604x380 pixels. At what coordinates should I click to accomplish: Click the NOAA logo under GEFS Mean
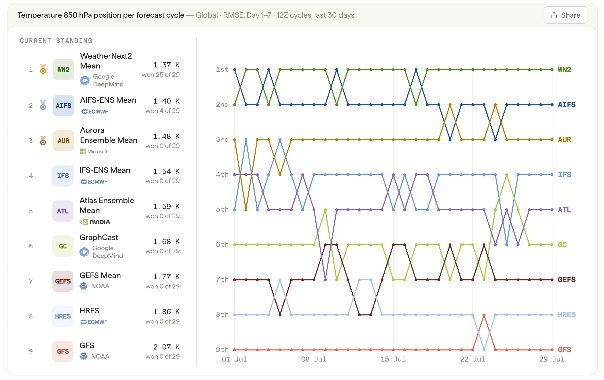coord(84,286)
